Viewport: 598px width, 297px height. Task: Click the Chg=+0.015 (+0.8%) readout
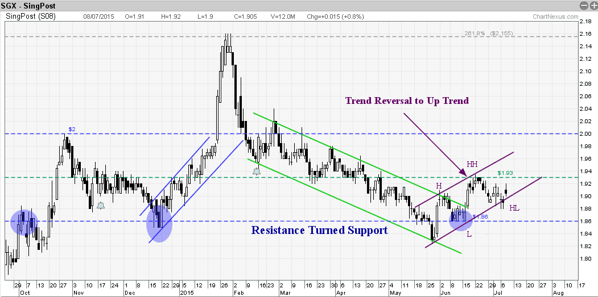[x=335, y=17]
